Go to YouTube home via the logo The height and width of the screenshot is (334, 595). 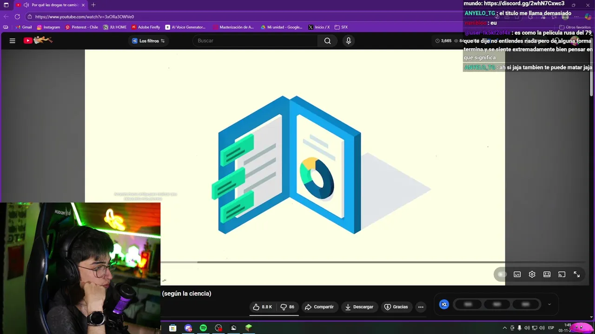coord(38,40)
